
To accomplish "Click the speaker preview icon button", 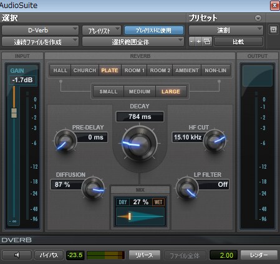I will point(17,255).
